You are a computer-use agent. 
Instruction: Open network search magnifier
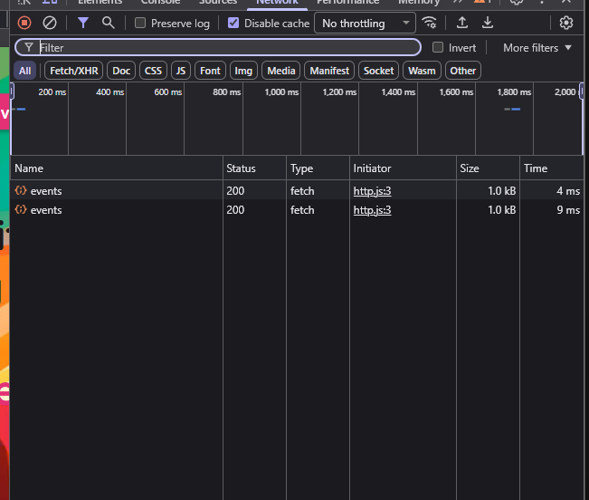109,23
